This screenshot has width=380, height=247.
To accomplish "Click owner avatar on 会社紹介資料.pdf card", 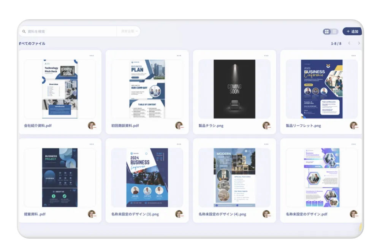I will 92,125.
